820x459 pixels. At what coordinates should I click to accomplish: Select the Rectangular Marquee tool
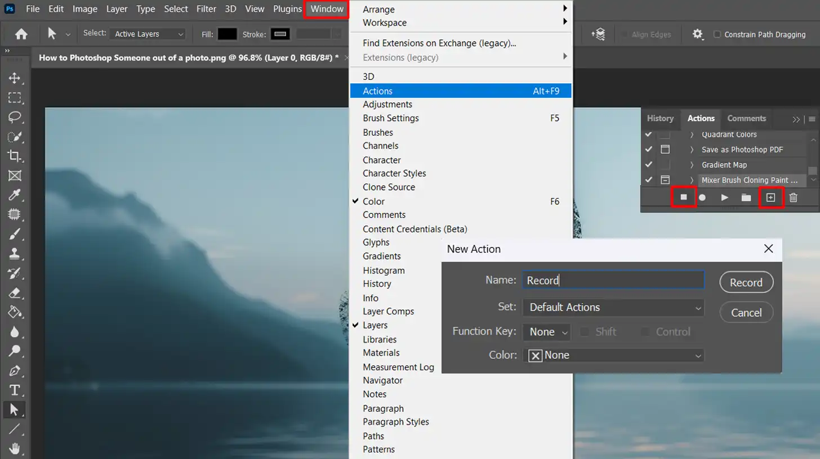(15, 98)
